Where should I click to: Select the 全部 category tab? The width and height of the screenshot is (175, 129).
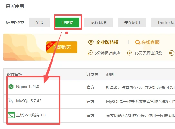[x=39, y=22]
